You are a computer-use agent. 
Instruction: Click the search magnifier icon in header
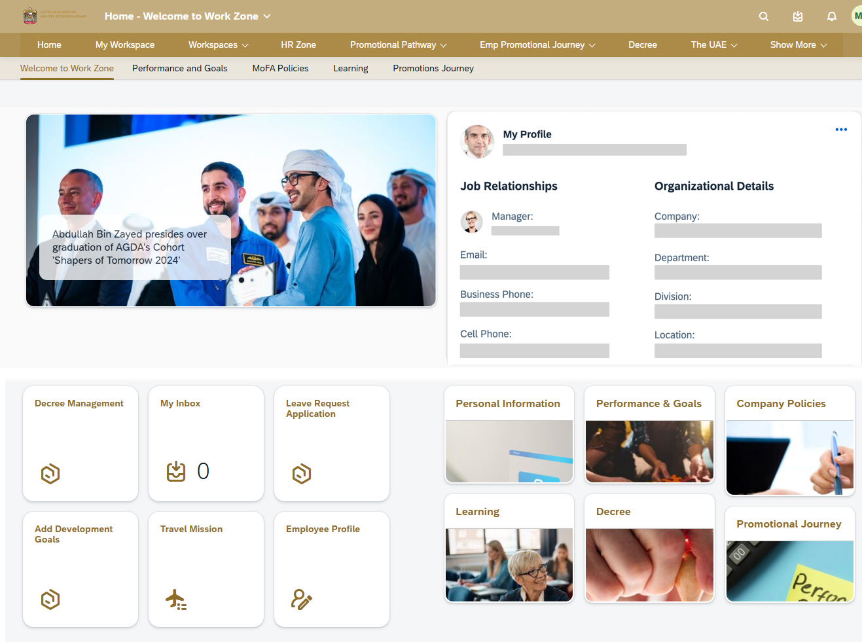pyautogui.click(x=763, y=16)
